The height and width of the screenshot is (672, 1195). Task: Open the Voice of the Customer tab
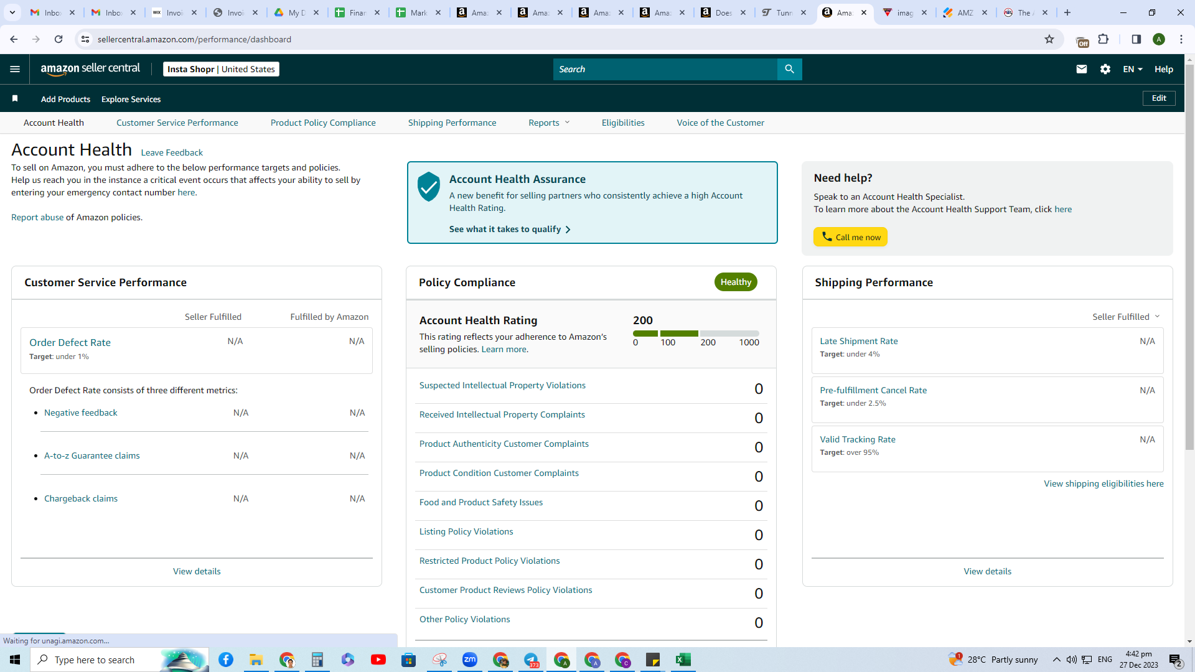(721, 123)
